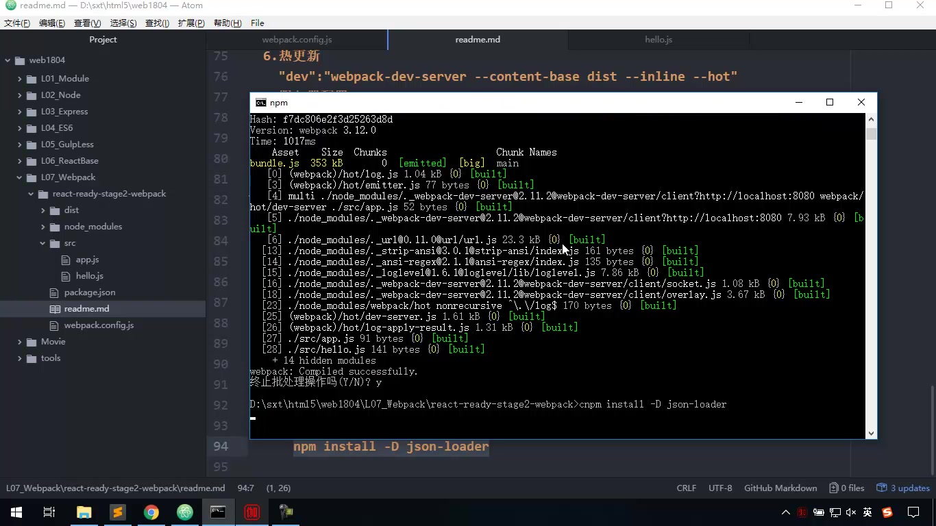Expand the L06_ReactBase folder
This screenshot has height=526, width=936.
pos(20,161)
